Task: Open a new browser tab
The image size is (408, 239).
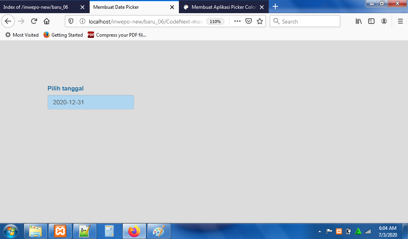Action: pos(275,7)
